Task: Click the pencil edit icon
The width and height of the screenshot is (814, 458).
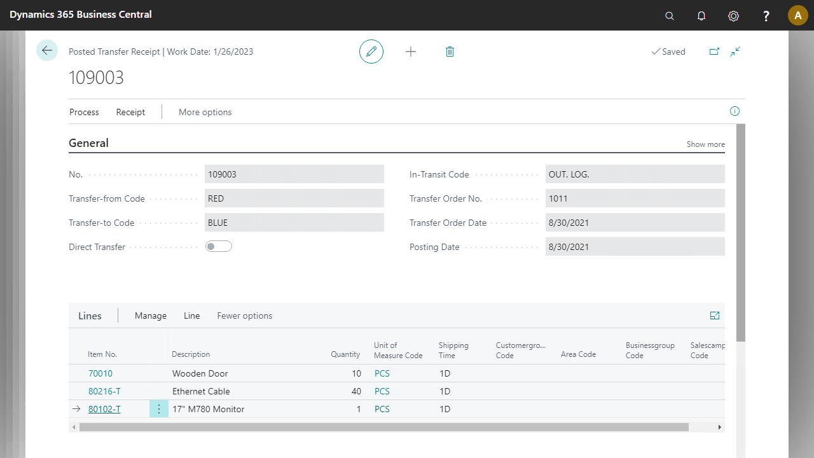Action: point(371,52)
